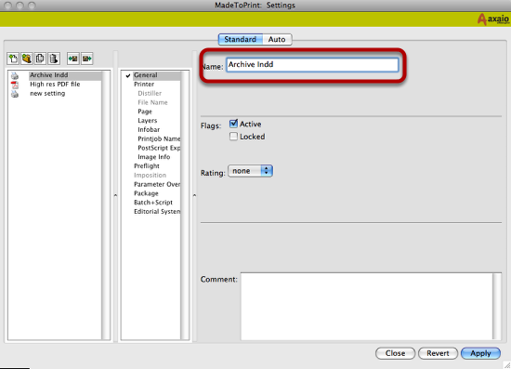The image size is (511, 369).
Task: Switch to the Auto tab
Action: [277, 39]
